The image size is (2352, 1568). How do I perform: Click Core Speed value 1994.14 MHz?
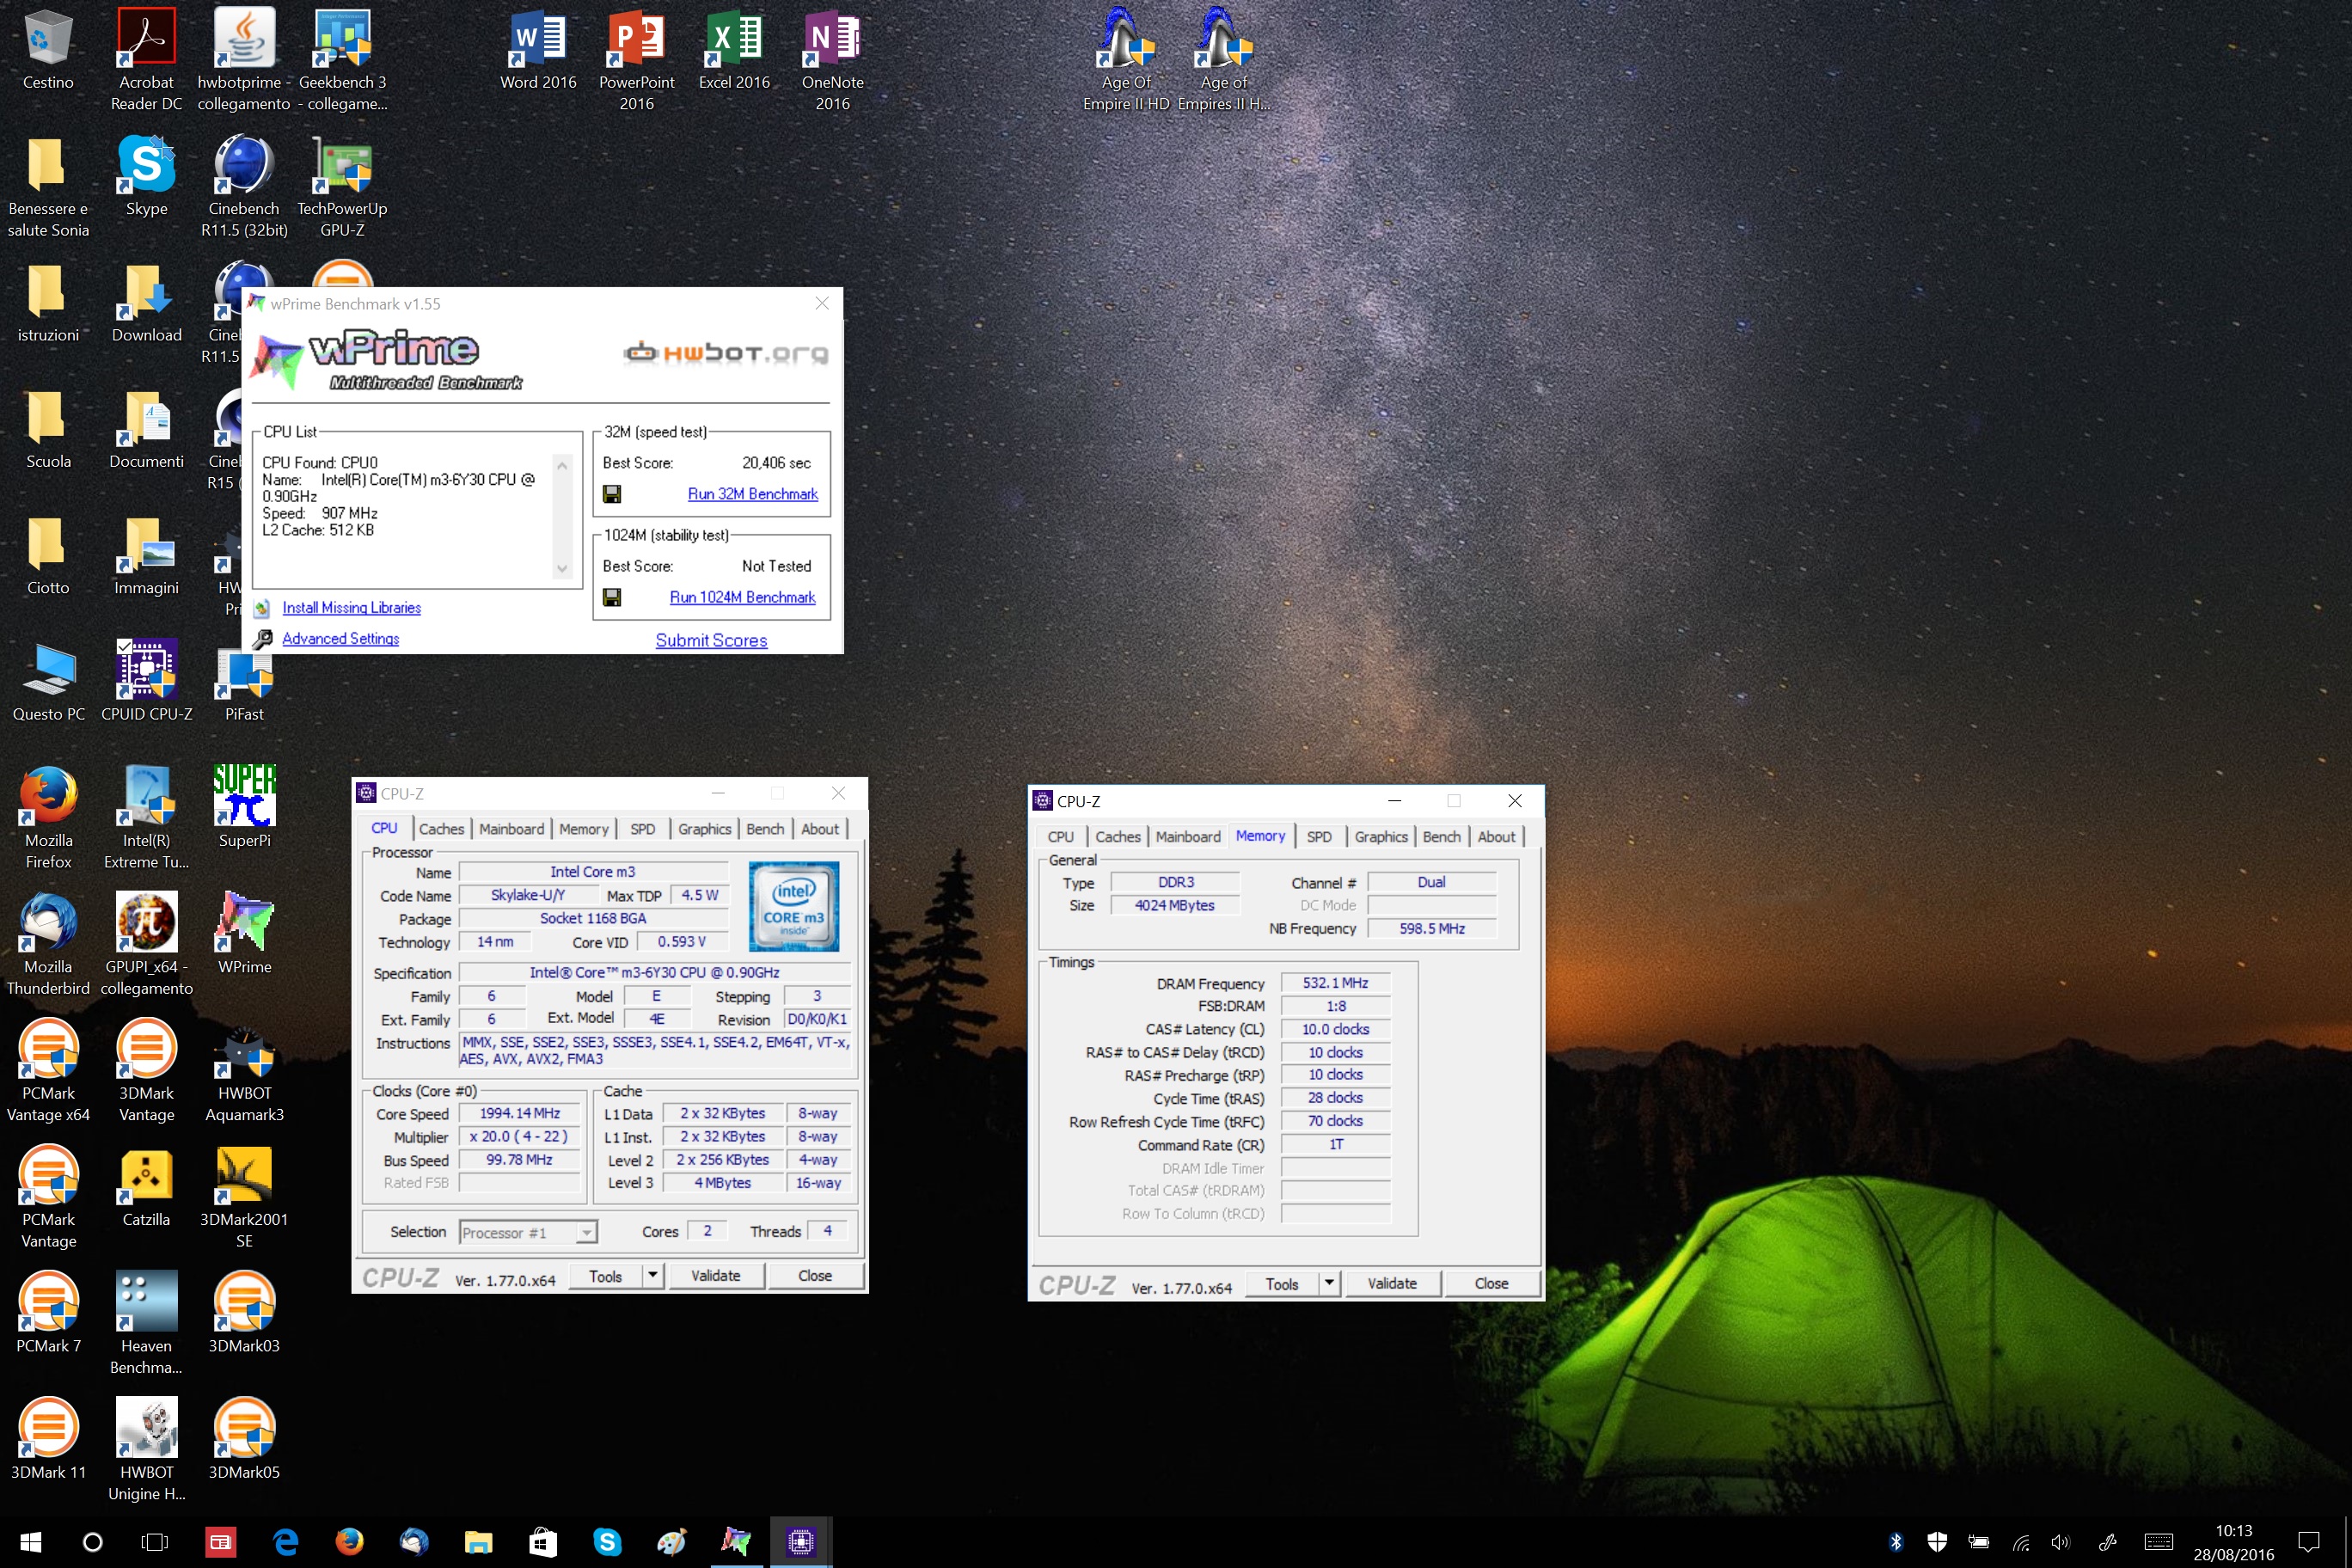click(x=519, y=1113)
